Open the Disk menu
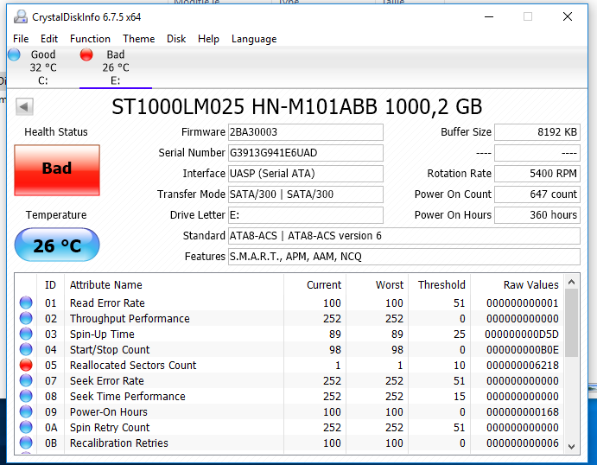Image resolution: width=597 pixels, height=465 pixels. pyautogui.click(x=176, y=39)
